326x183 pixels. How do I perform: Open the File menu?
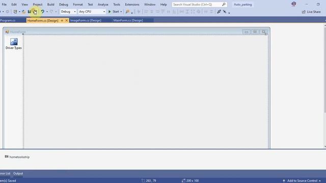coord(4,5)
